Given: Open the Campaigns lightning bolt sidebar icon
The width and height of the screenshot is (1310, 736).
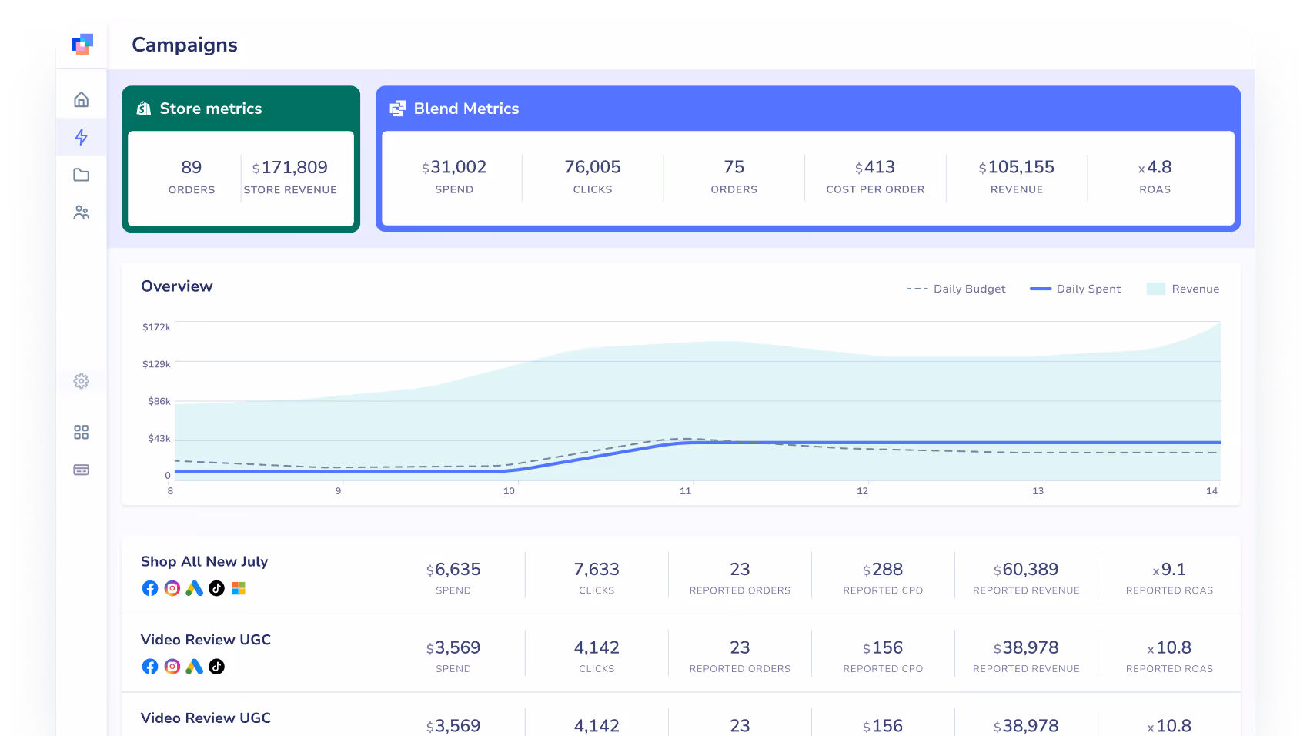Looking at the screenshot, I should pos(81,136).
